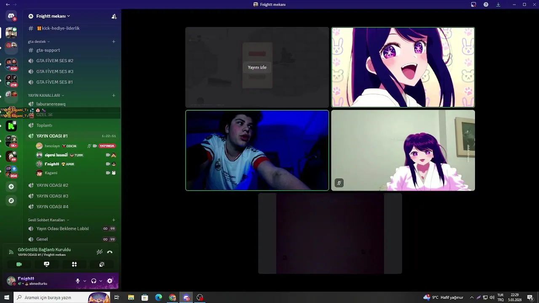Open the green K (Kick) server icon

click(x=11, y=125)
